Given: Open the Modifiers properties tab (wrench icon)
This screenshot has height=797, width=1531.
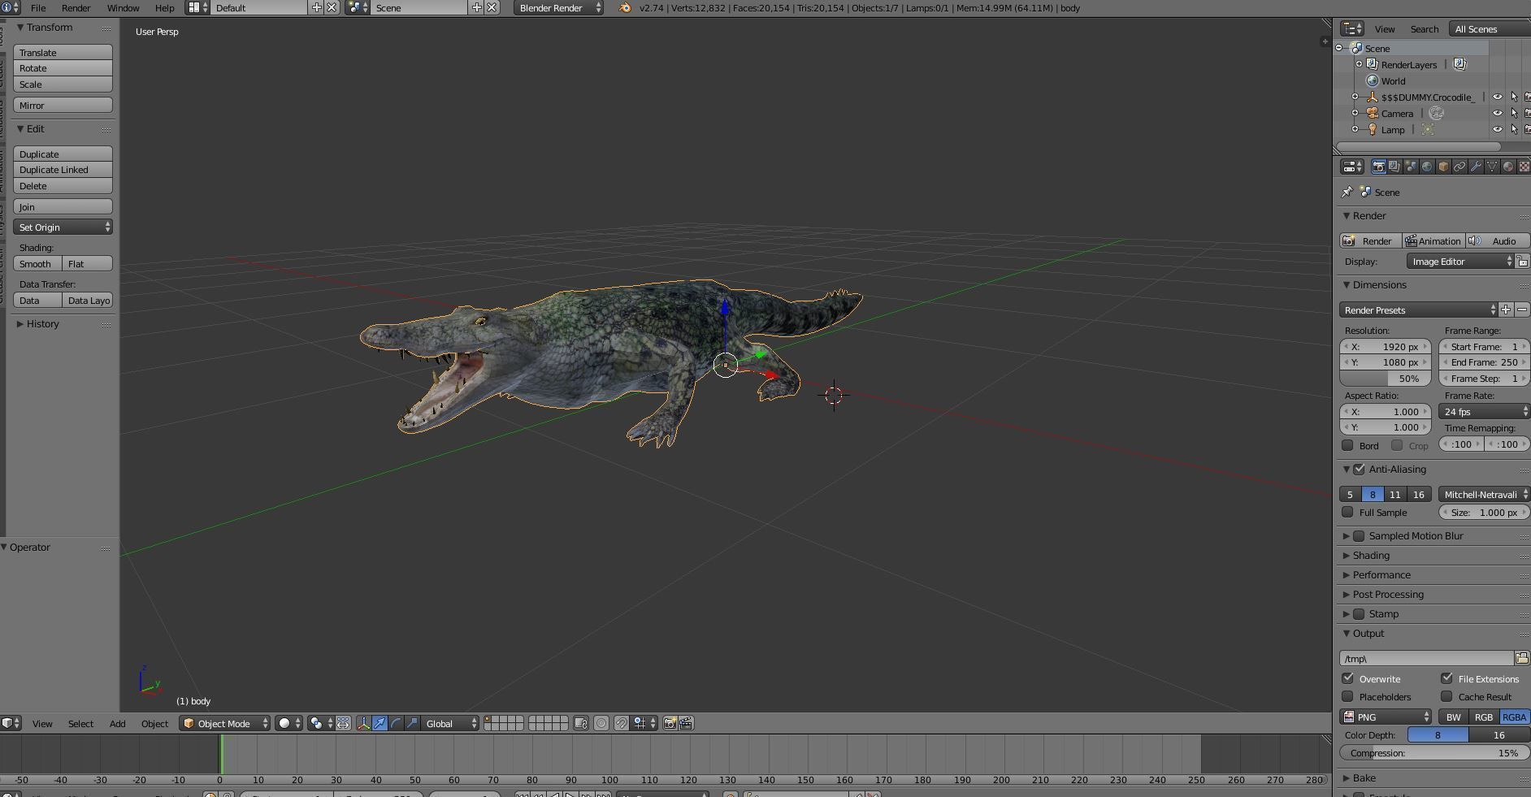Looking at the screenshot, I should coord(1476,167).
